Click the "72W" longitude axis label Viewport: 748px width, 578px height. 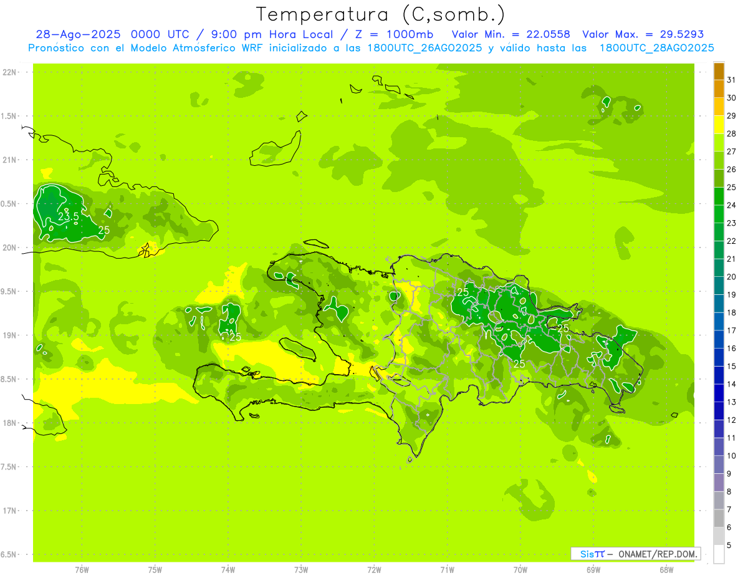click(x=374, y=570)
